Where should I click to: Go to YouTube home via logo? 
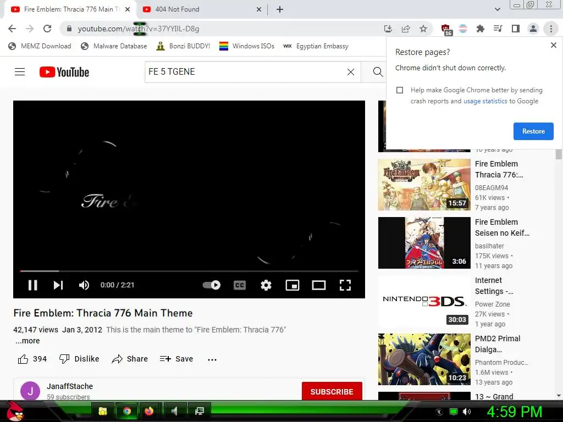[x=64, y=72]
